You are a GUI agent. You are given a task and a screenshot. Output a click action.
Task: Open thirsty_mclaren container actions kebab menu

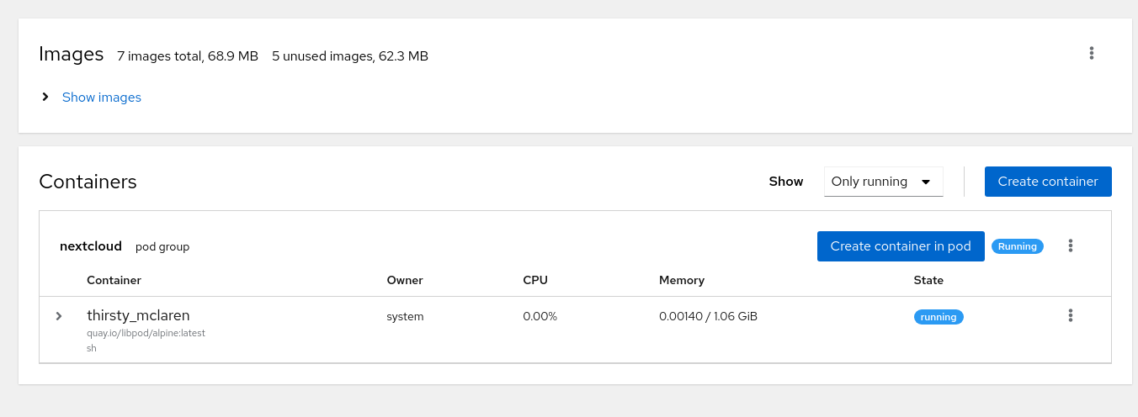(x=1071, y=315)
